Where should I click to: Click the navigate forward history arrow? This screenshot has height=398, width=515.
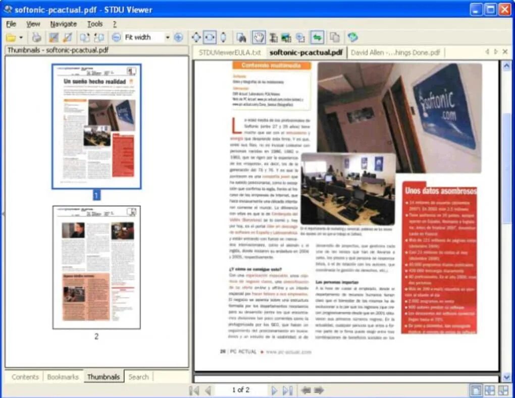[x=319, y=390]
